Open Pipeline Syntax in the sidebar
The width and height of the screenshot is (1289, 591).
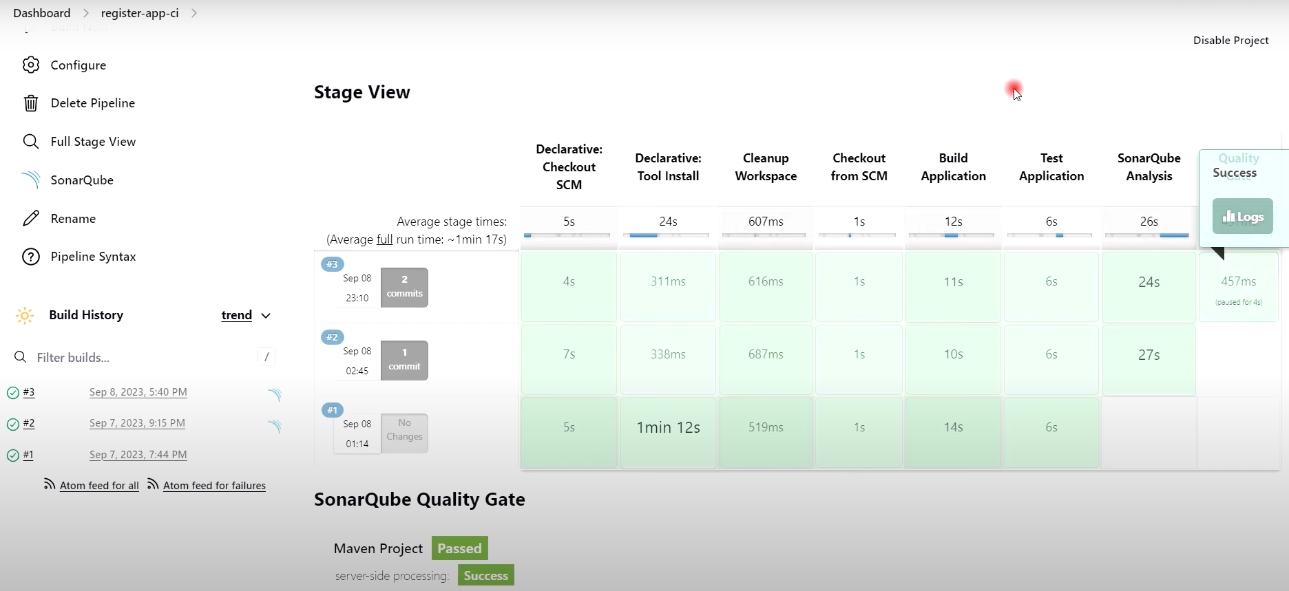(93, 257)
